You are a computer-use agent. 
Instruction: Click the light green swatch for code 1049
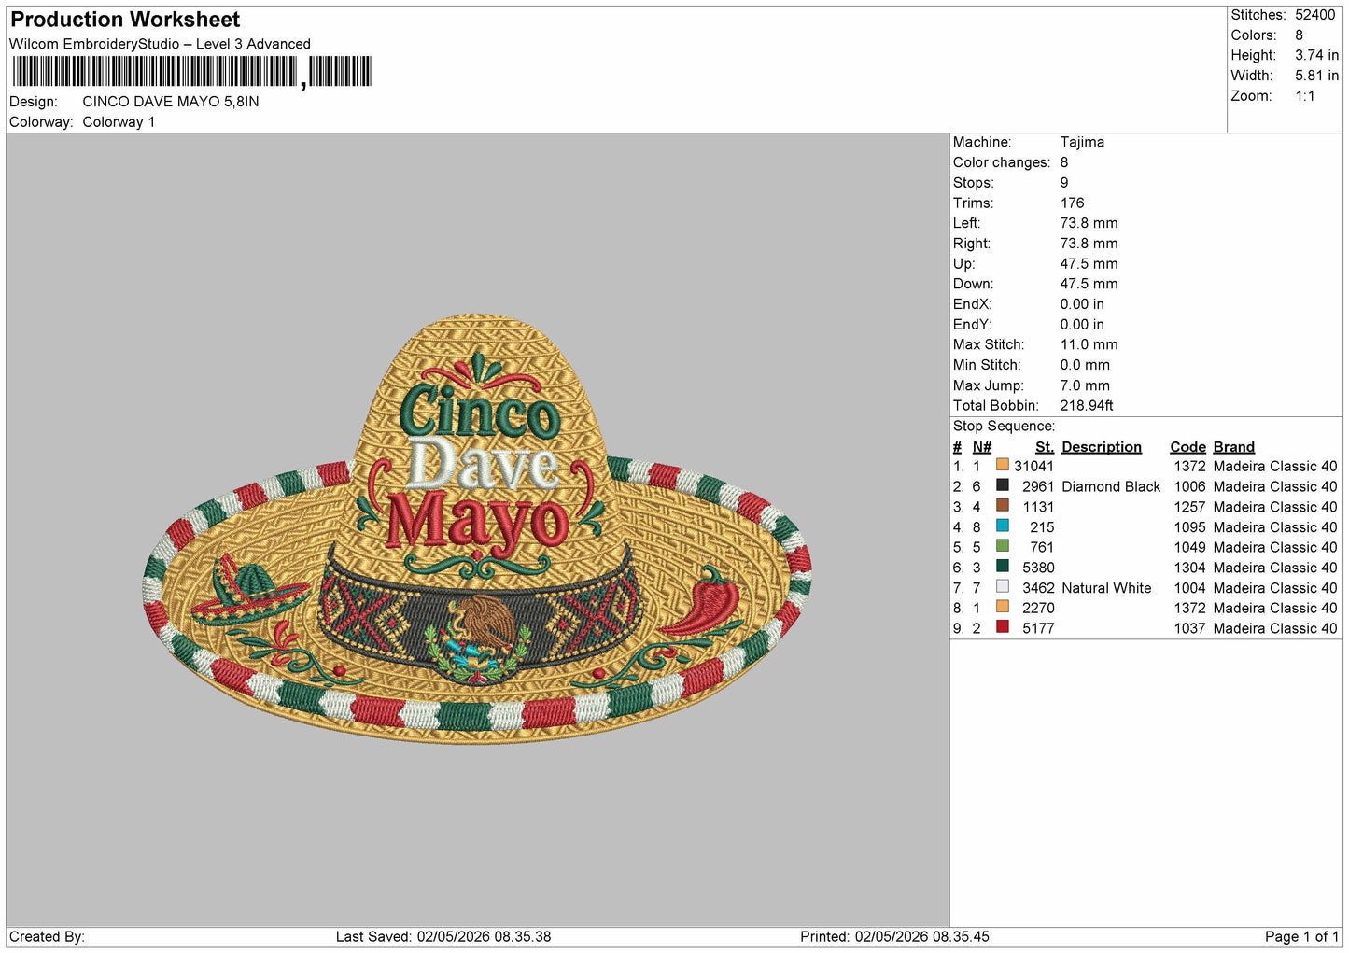1002,546
